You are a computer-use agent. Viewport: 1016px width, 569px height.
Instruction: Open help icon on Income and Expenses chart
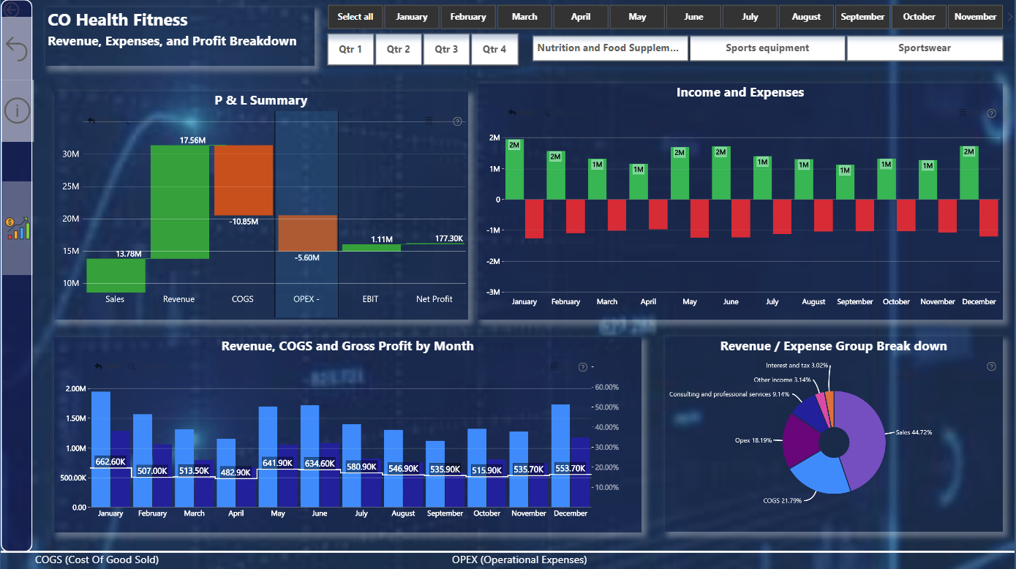992,113
